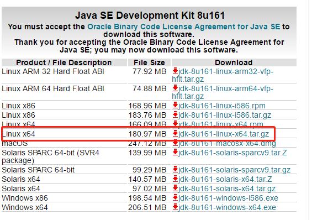The image size is (312, 220).
Task: Download jdk-8u161-linux-x64.tar.gz file link
Action: click(x=224, y=134)
